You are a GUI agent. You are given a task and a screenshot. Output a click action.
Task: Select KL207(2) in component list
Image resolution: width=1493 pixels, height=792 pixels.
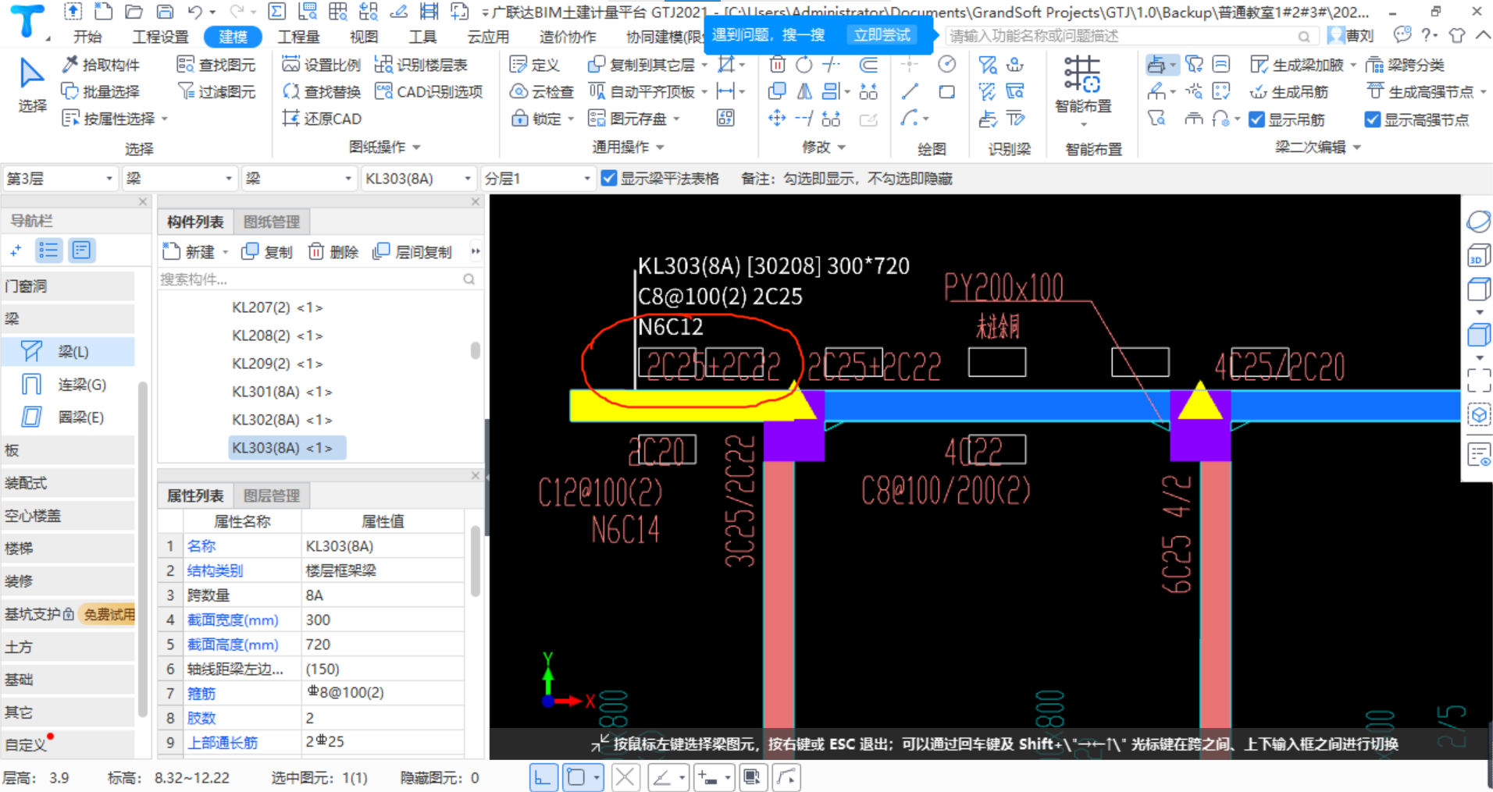coord(277,307)
